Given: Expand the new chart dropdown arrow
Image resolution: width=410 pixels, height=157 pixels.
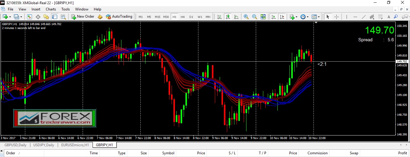Looking at the screenshot, I should tap(10, 17).
